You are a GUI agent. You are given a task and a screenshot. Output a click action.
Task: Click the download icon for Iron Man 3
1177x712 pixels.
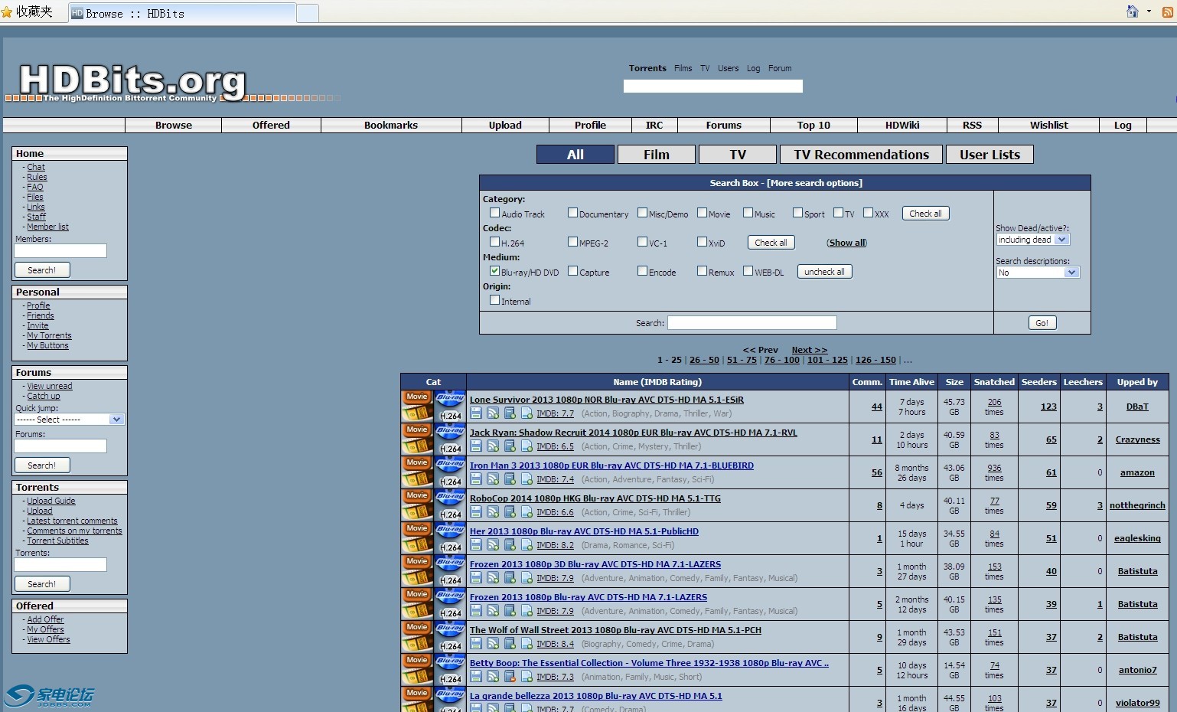click(476, 479)
